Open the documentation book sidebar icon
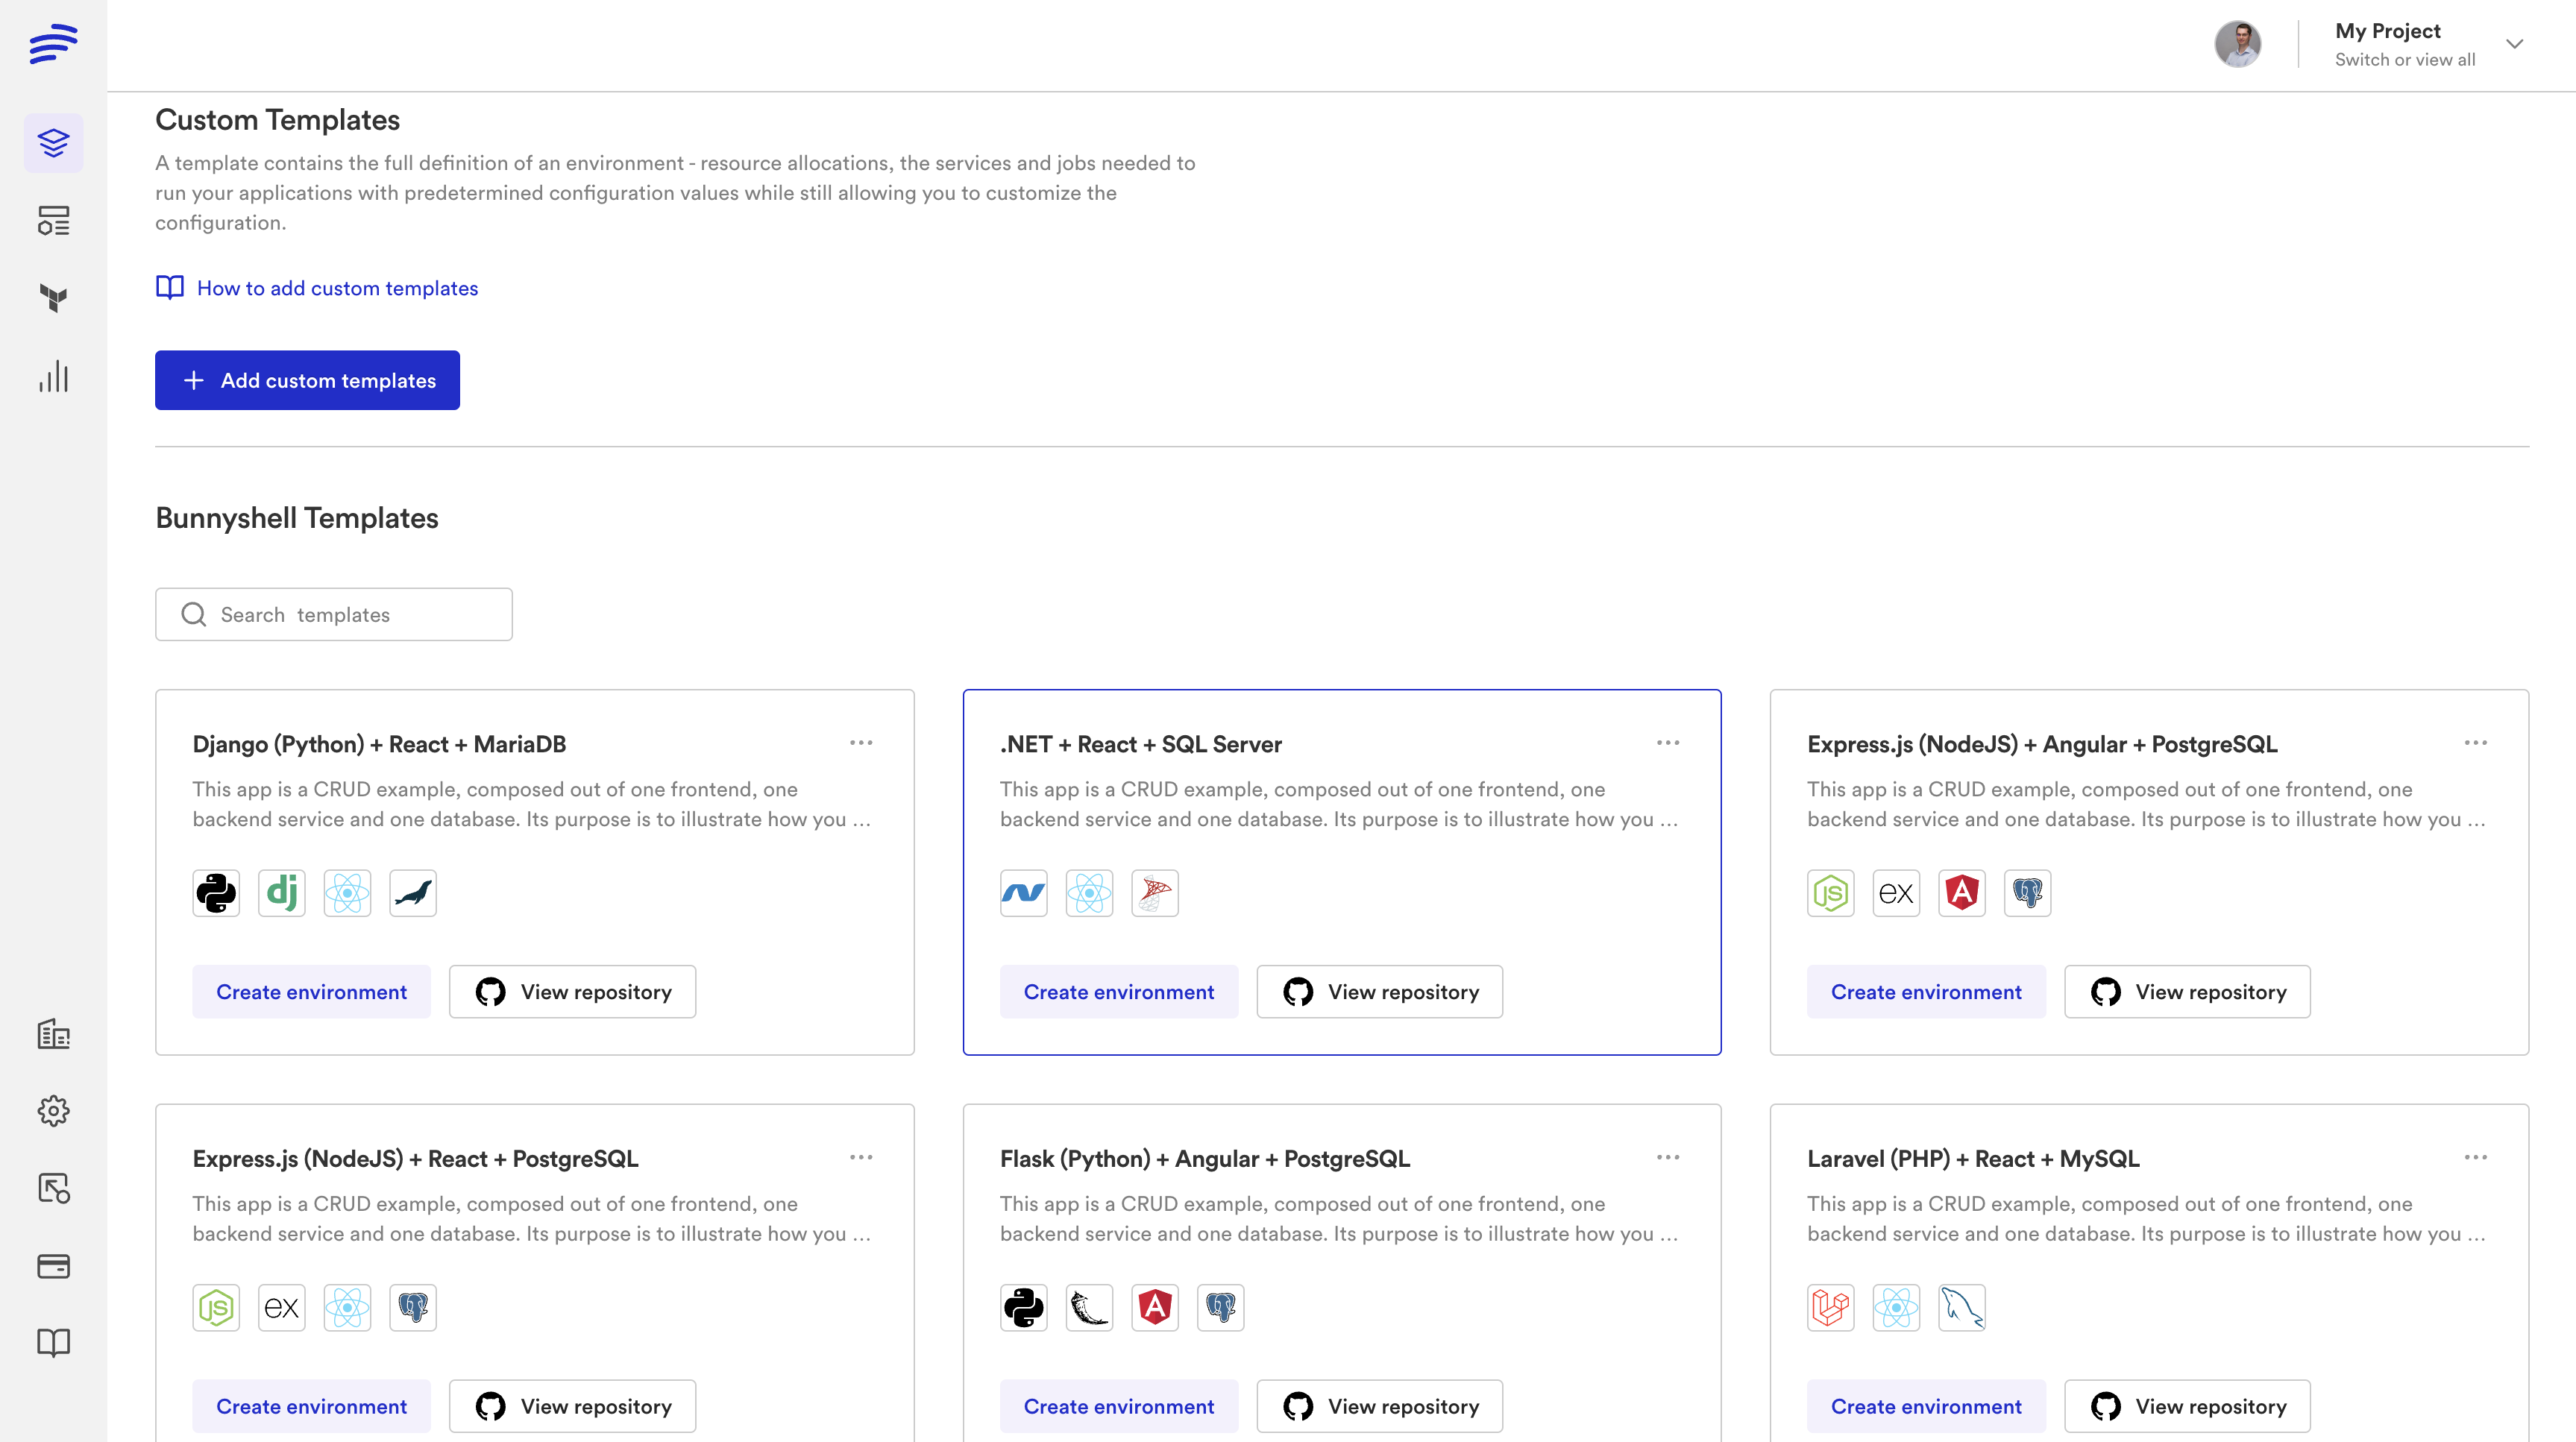Screen dimensions: 2576x1442 tap(53, 1343)
